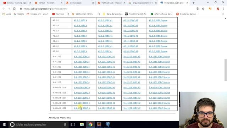Open the Chrome three-dot menu
This screenshot has width=227, height=128.
pos(223,9)
